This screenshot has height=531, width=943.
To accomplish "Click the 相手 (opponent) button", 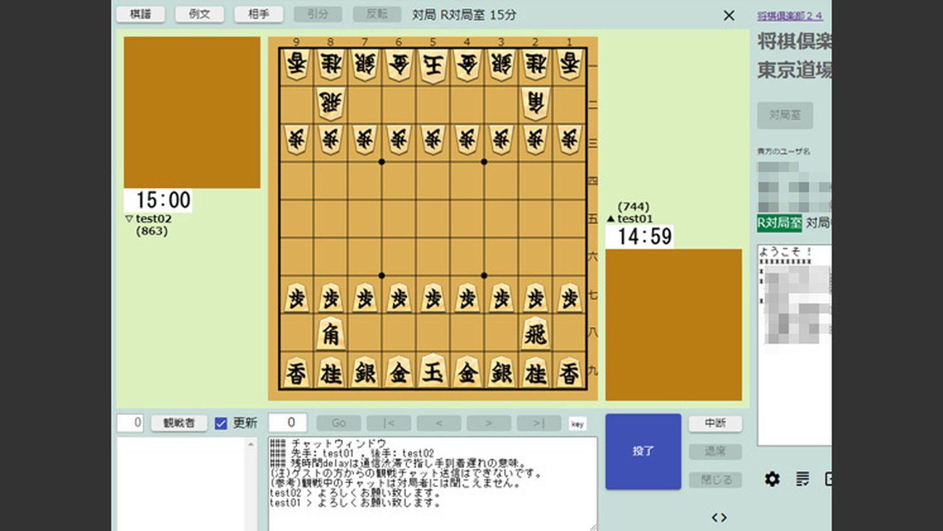I will point(259,15).
